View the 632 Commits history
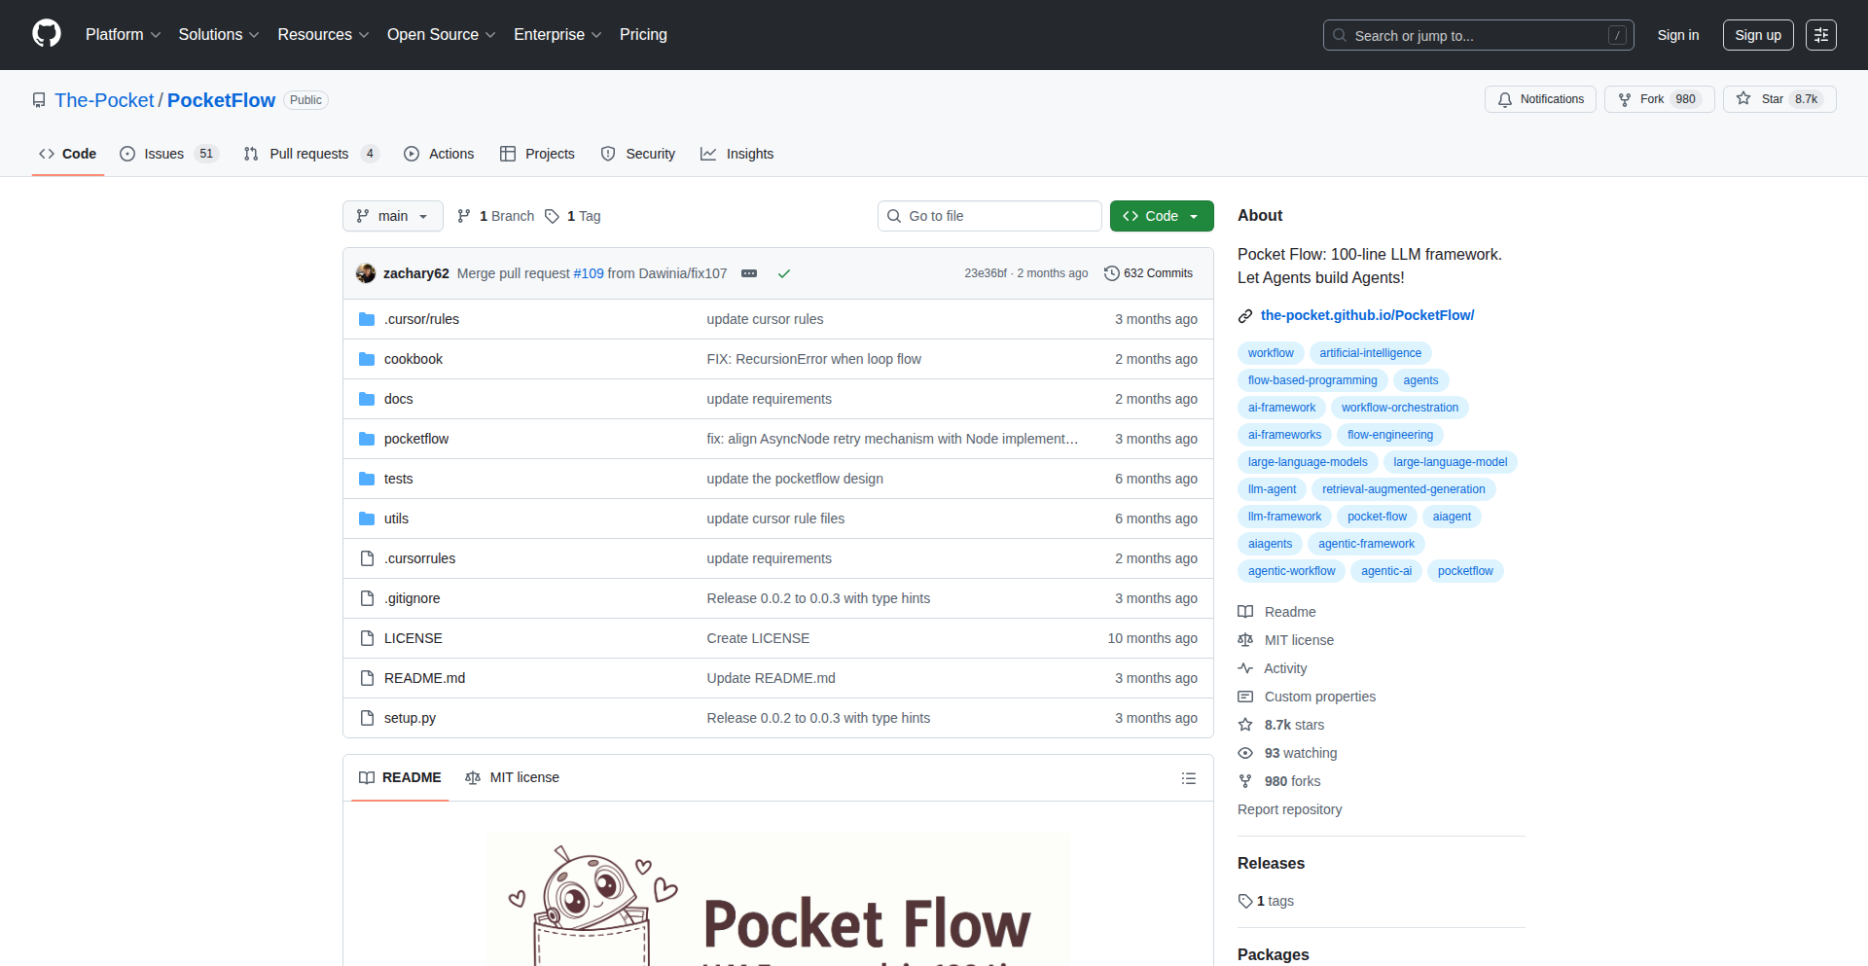This screenshot has height=966, width=1868. coord(1148,273)
